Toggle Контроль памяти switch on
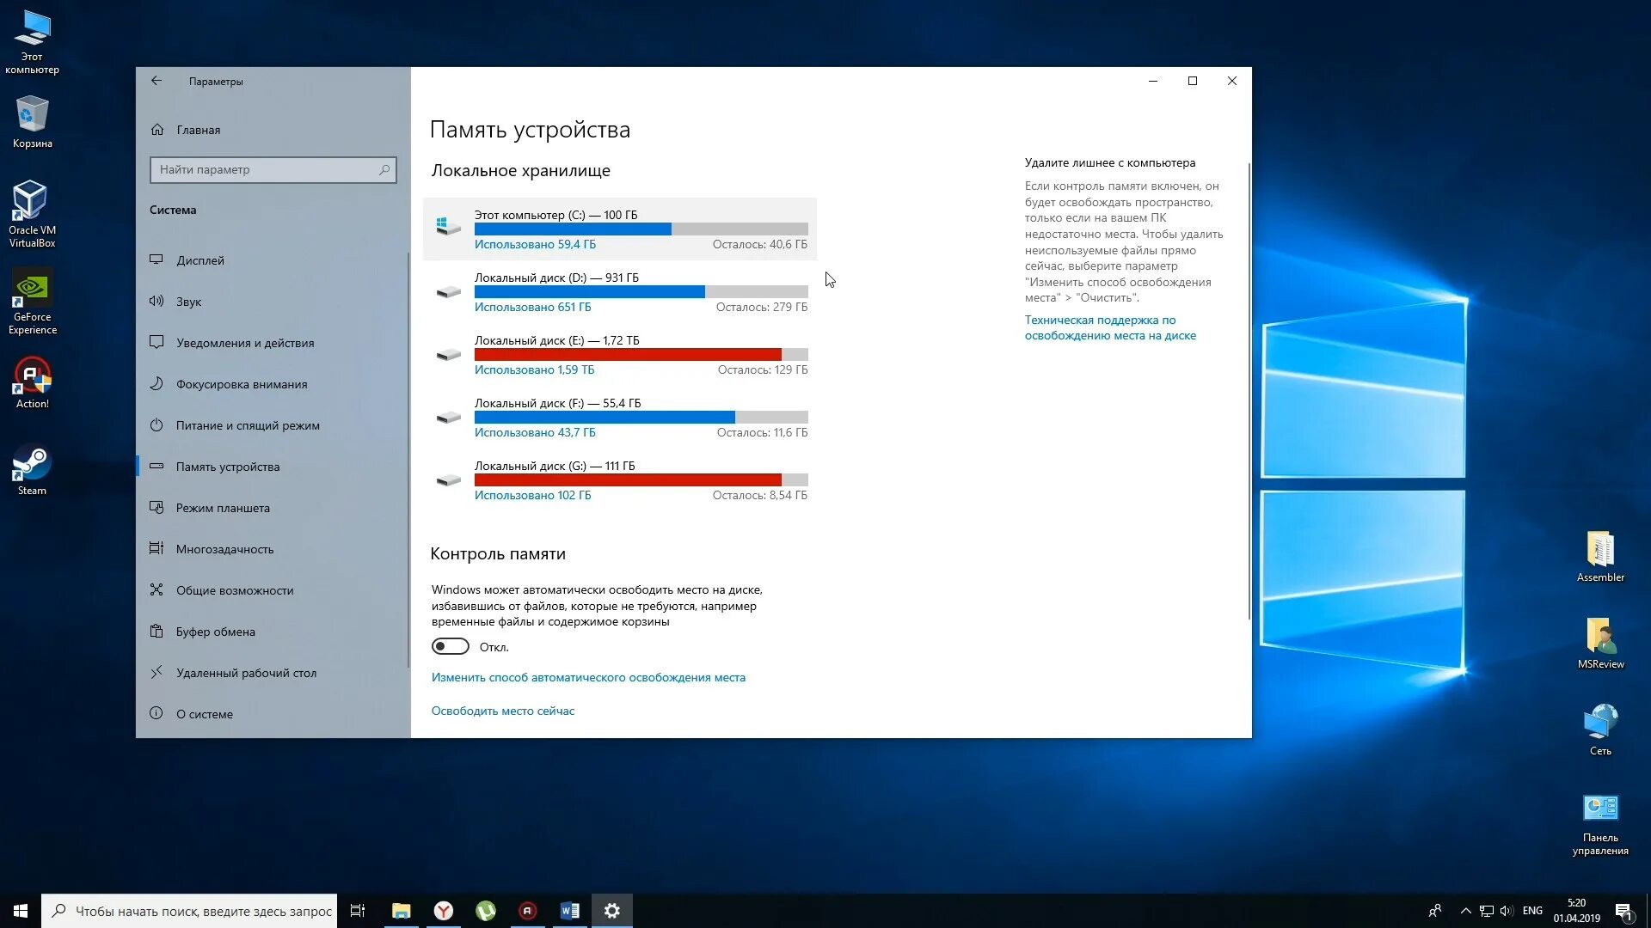Viewport: 1651px width, 928px height. (x=451, y=646)
